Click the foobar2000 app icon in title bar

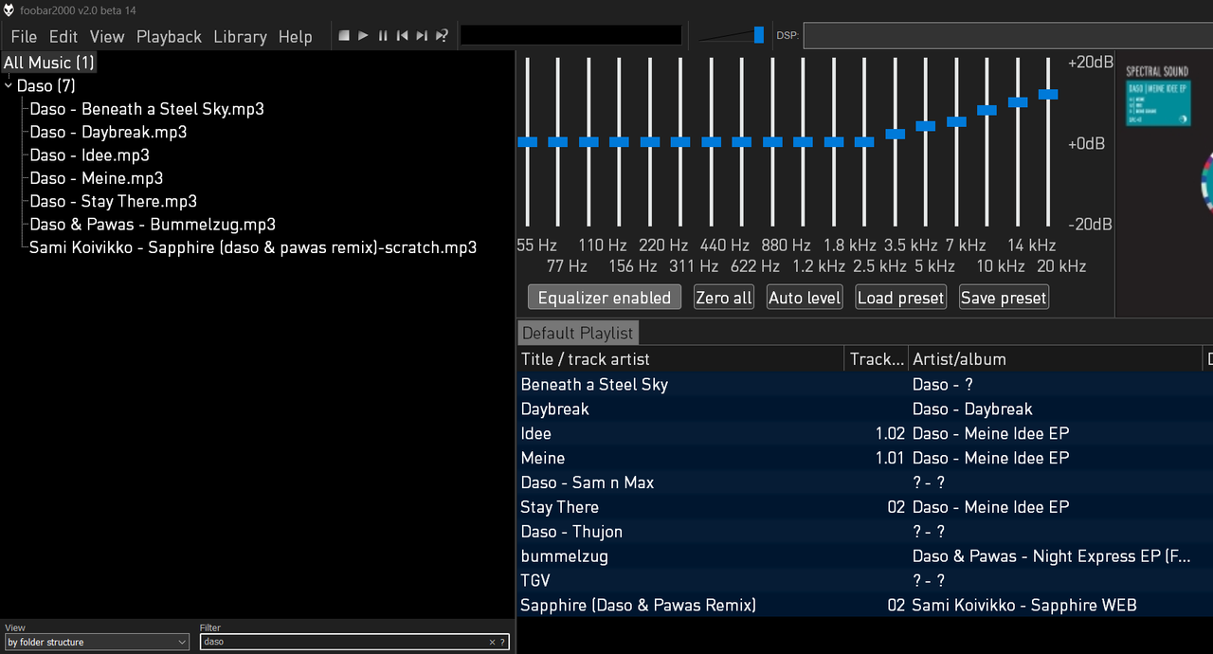coord(9,9)
